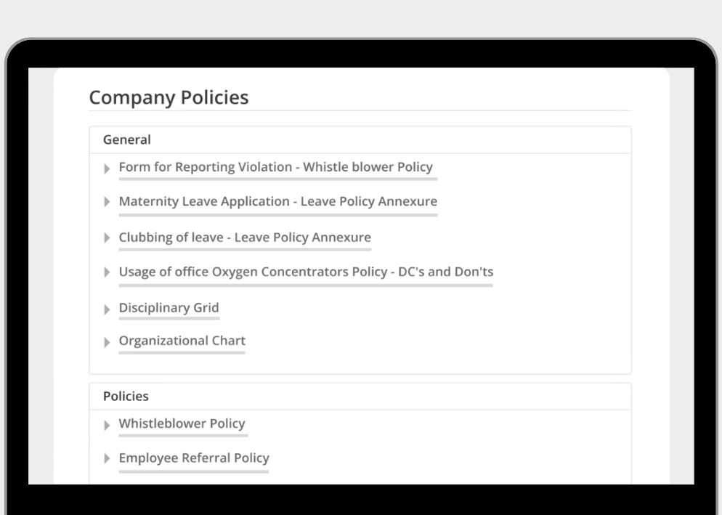Expand the Form for Reporting Violation arrow
This screenshot has width=722, height=515.
point(107,169)
